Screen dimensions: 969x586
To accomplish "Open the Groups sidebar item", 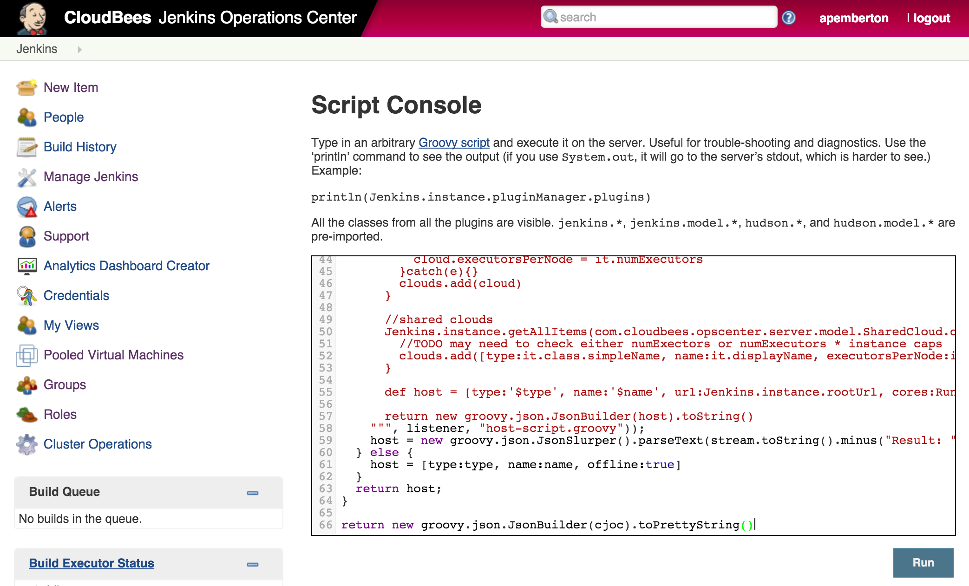I will click(65, 385).
